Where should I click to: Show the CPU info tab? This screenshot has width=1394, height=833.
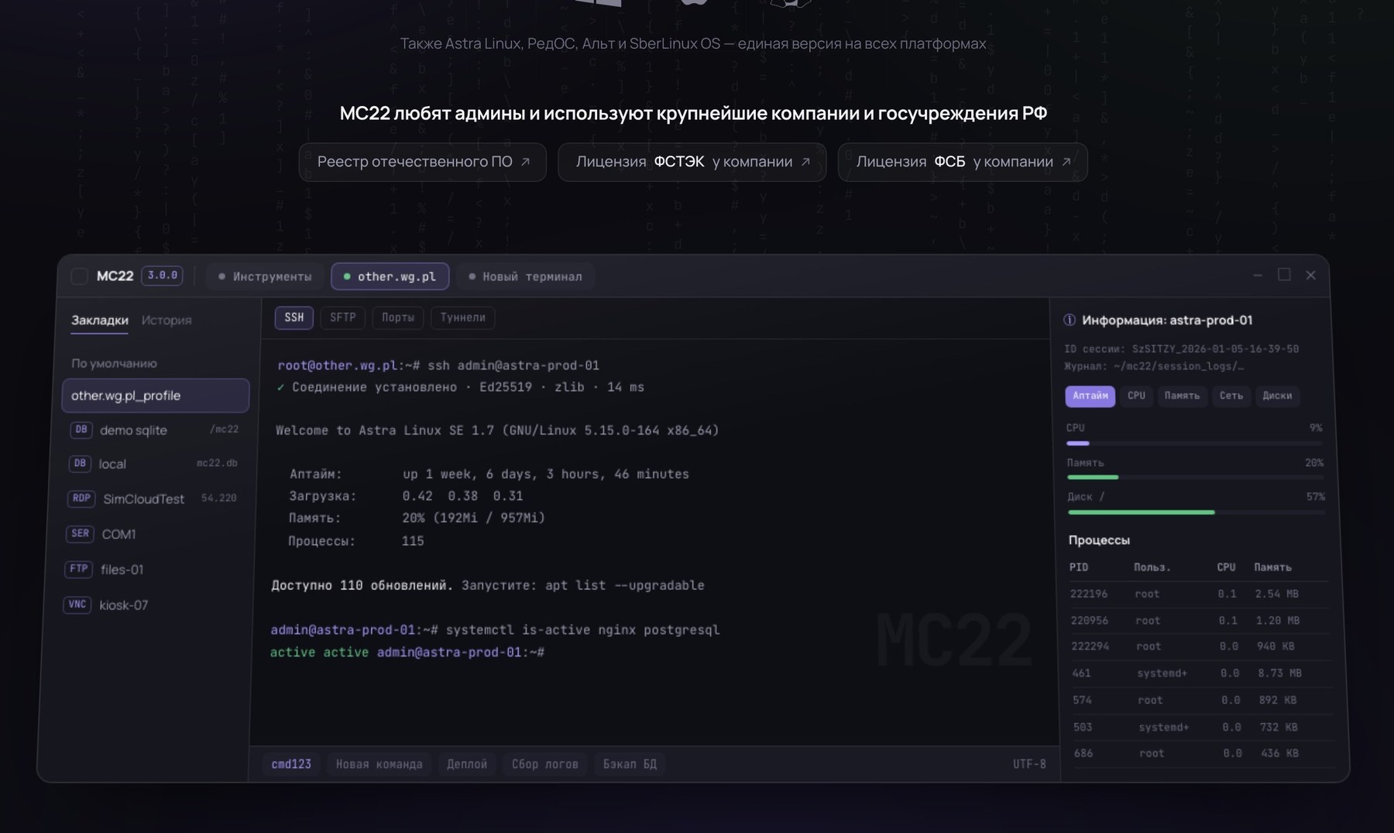coord(1136,396)
